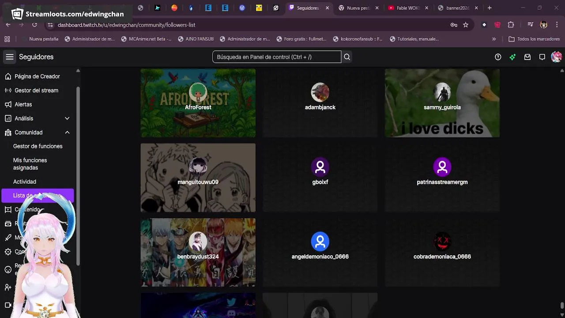Click the site info icon in address bar
565x318 pixels.
tap(50, 25)
